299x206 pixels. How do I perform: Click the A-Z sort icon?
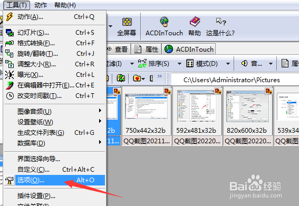click(142, 63)
